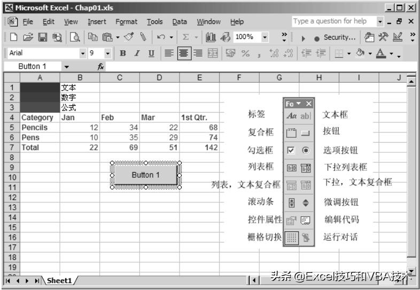Click Increase Decimal icon
Screen dimensions: 420x290
(x=274, y=53)
